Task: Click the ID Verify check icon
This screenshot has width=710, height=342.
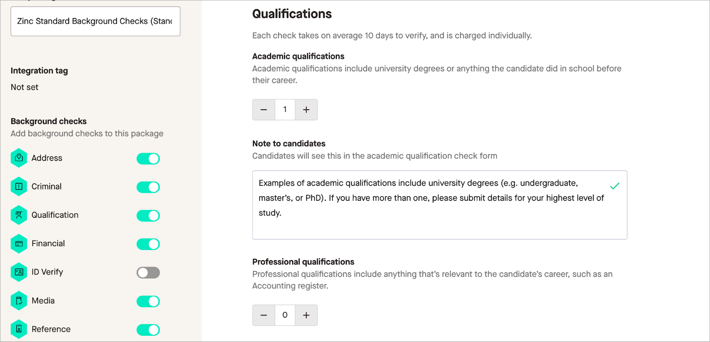Action: [x=19, y=272]
